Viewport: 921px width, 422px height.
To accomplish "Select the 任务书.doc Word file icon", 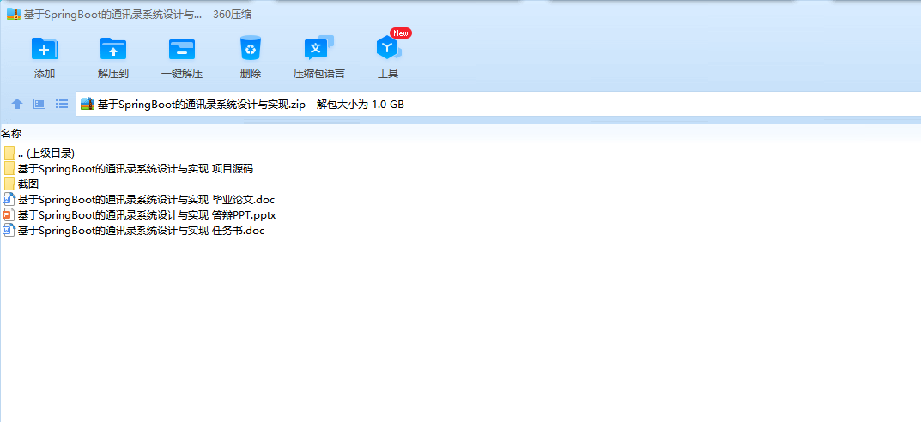I will coord(9,230).
